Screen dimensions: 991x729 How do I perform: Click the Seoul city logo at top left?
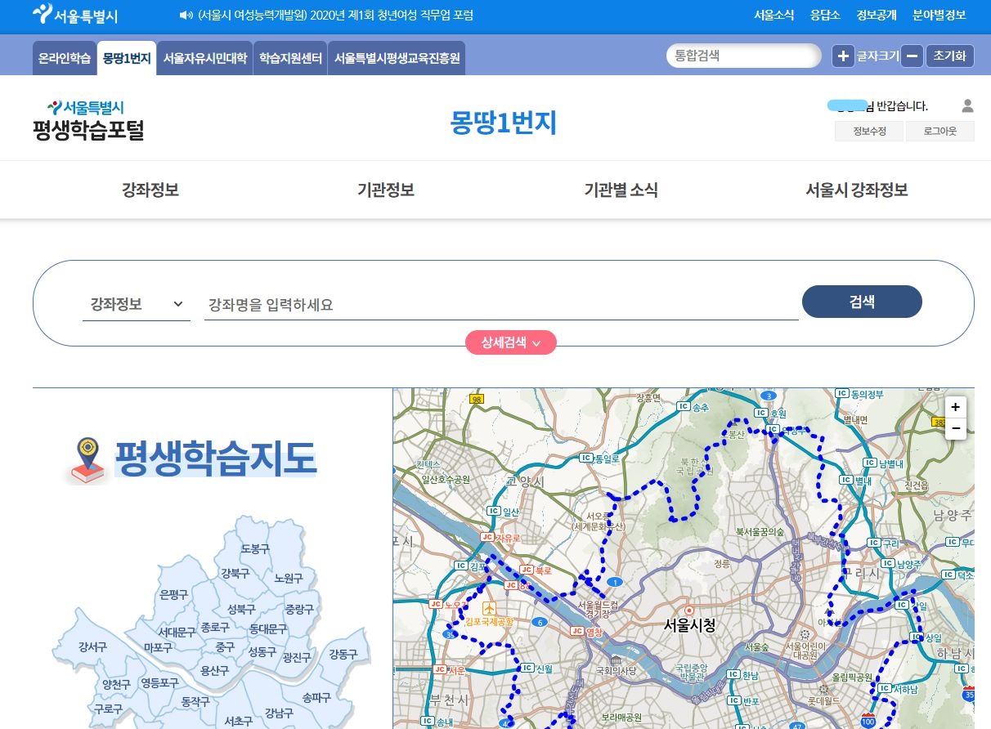[74, 15]
